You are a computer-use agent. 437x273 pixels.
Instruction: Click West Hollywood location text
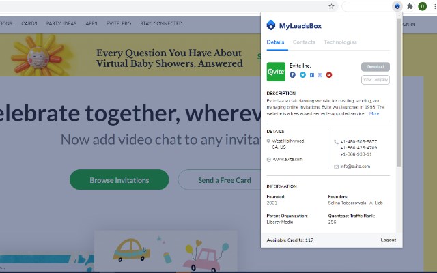[288, 144]
